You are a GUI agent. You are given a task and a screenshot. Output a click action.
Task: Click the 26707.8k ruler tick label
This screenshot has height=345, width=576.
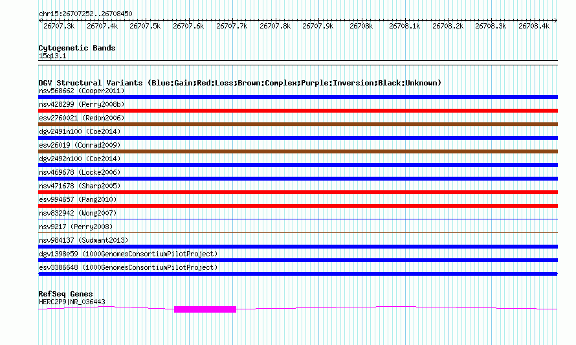tap(275, 26)
